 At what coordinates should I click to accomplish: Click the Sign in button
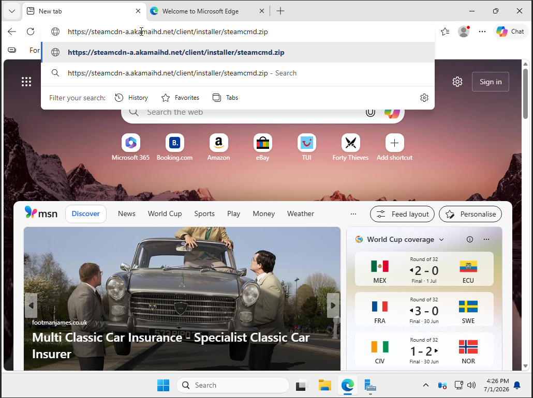[x=491, y=82]
